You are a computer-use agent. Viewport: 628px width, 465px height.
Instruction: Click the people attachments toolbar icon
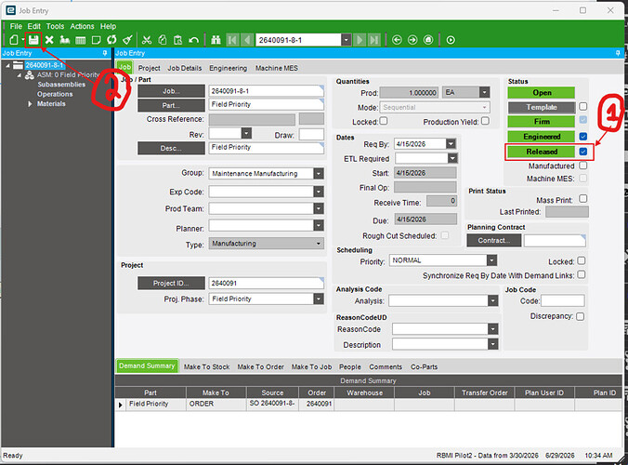tap(65, 40)
